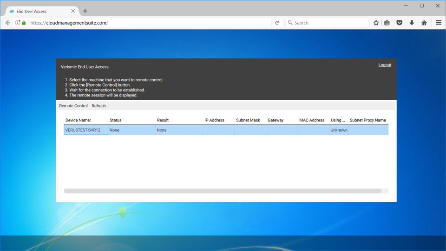Open the bookmarks list icon
Image resolution: width=446 pixels, height=251 pixels.
(387, 23)
